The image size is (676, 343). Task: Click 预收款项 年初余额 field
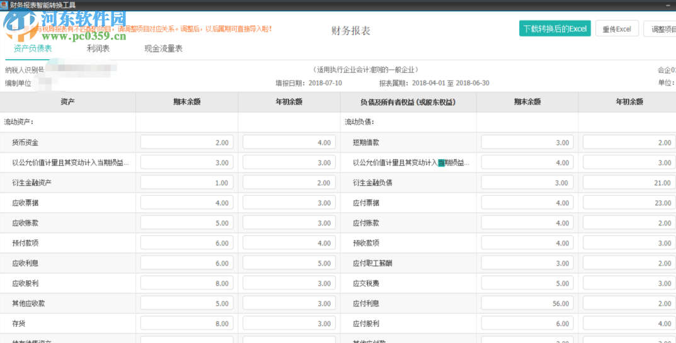click(629, 243)
